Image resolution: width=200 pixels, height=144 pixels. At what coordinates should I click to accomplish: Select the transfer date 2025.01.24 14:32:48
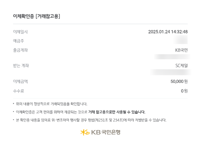[x=168, y=32]
